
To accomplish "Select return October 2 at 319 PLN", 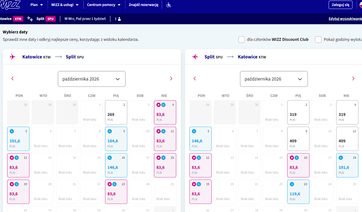I will click(298, 113).
